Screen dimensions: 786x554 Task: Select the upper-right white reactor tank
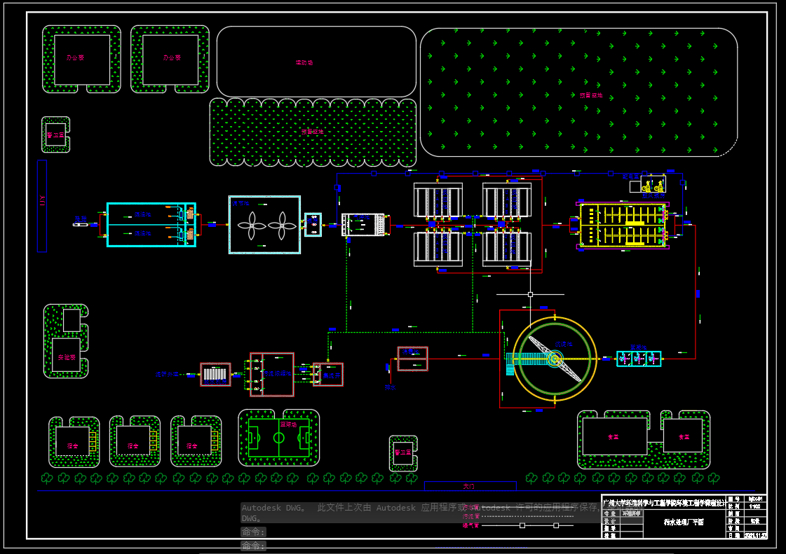[x=507, y=200]
